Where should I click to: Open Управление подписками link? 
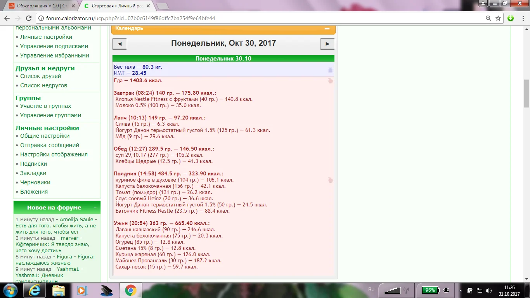[54, 46]
